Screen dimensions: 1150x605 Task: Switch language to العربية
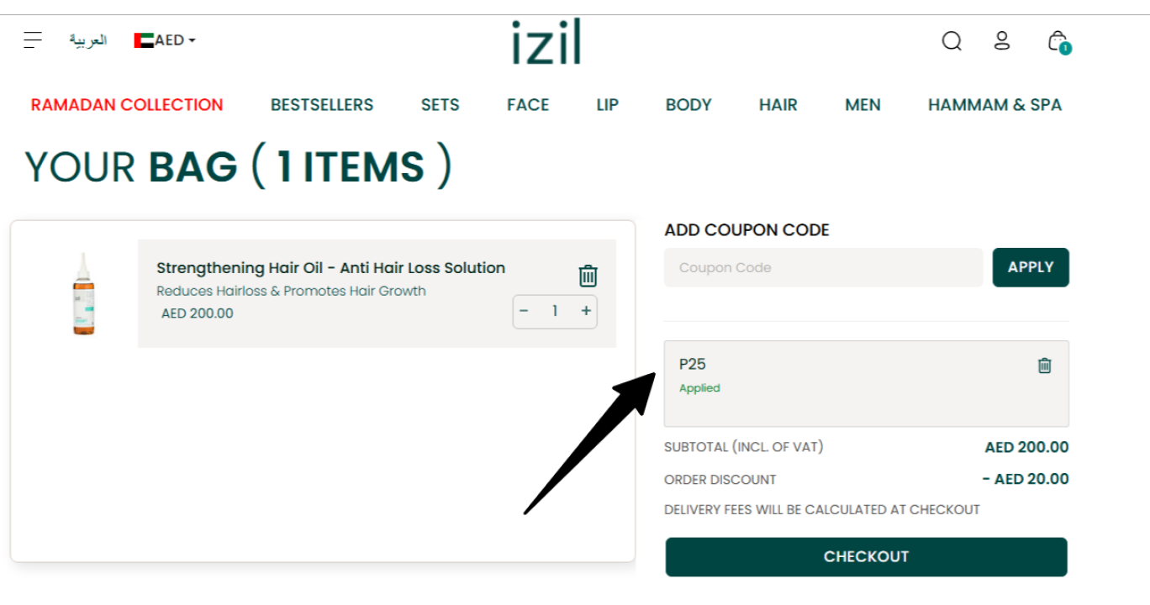(88, 40)
